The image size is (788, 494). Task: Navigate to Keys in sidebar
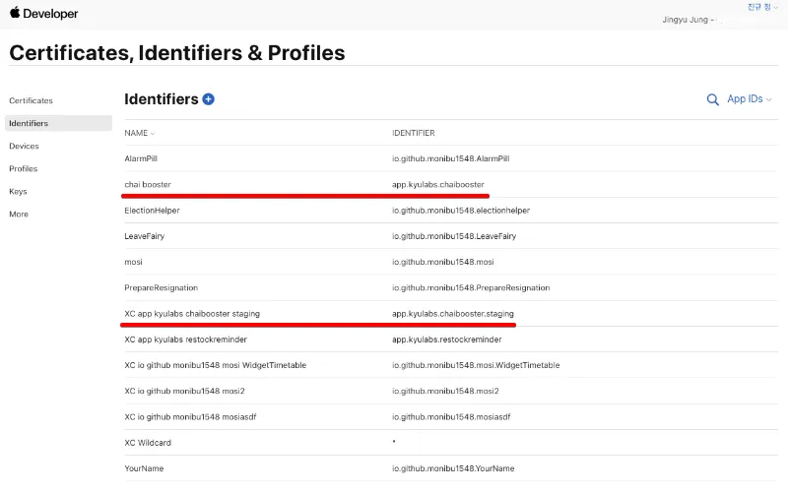point(18,191)
